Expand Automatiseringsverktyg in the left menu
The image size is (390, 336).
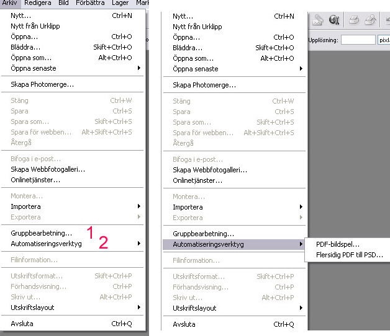pos(73,244)
